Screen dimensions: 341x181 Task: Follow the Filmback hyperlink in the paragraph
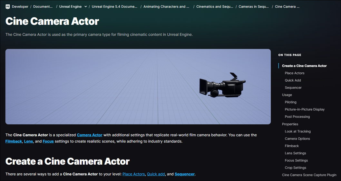[14, 141]
